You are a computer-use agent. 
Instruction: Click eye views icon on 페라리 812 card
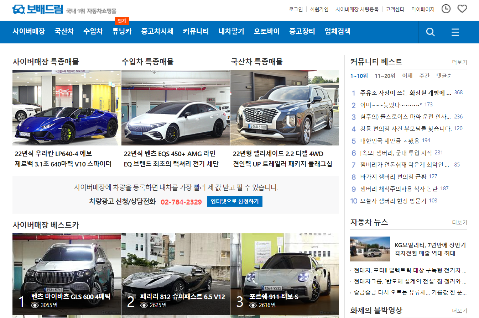[144, 305]
